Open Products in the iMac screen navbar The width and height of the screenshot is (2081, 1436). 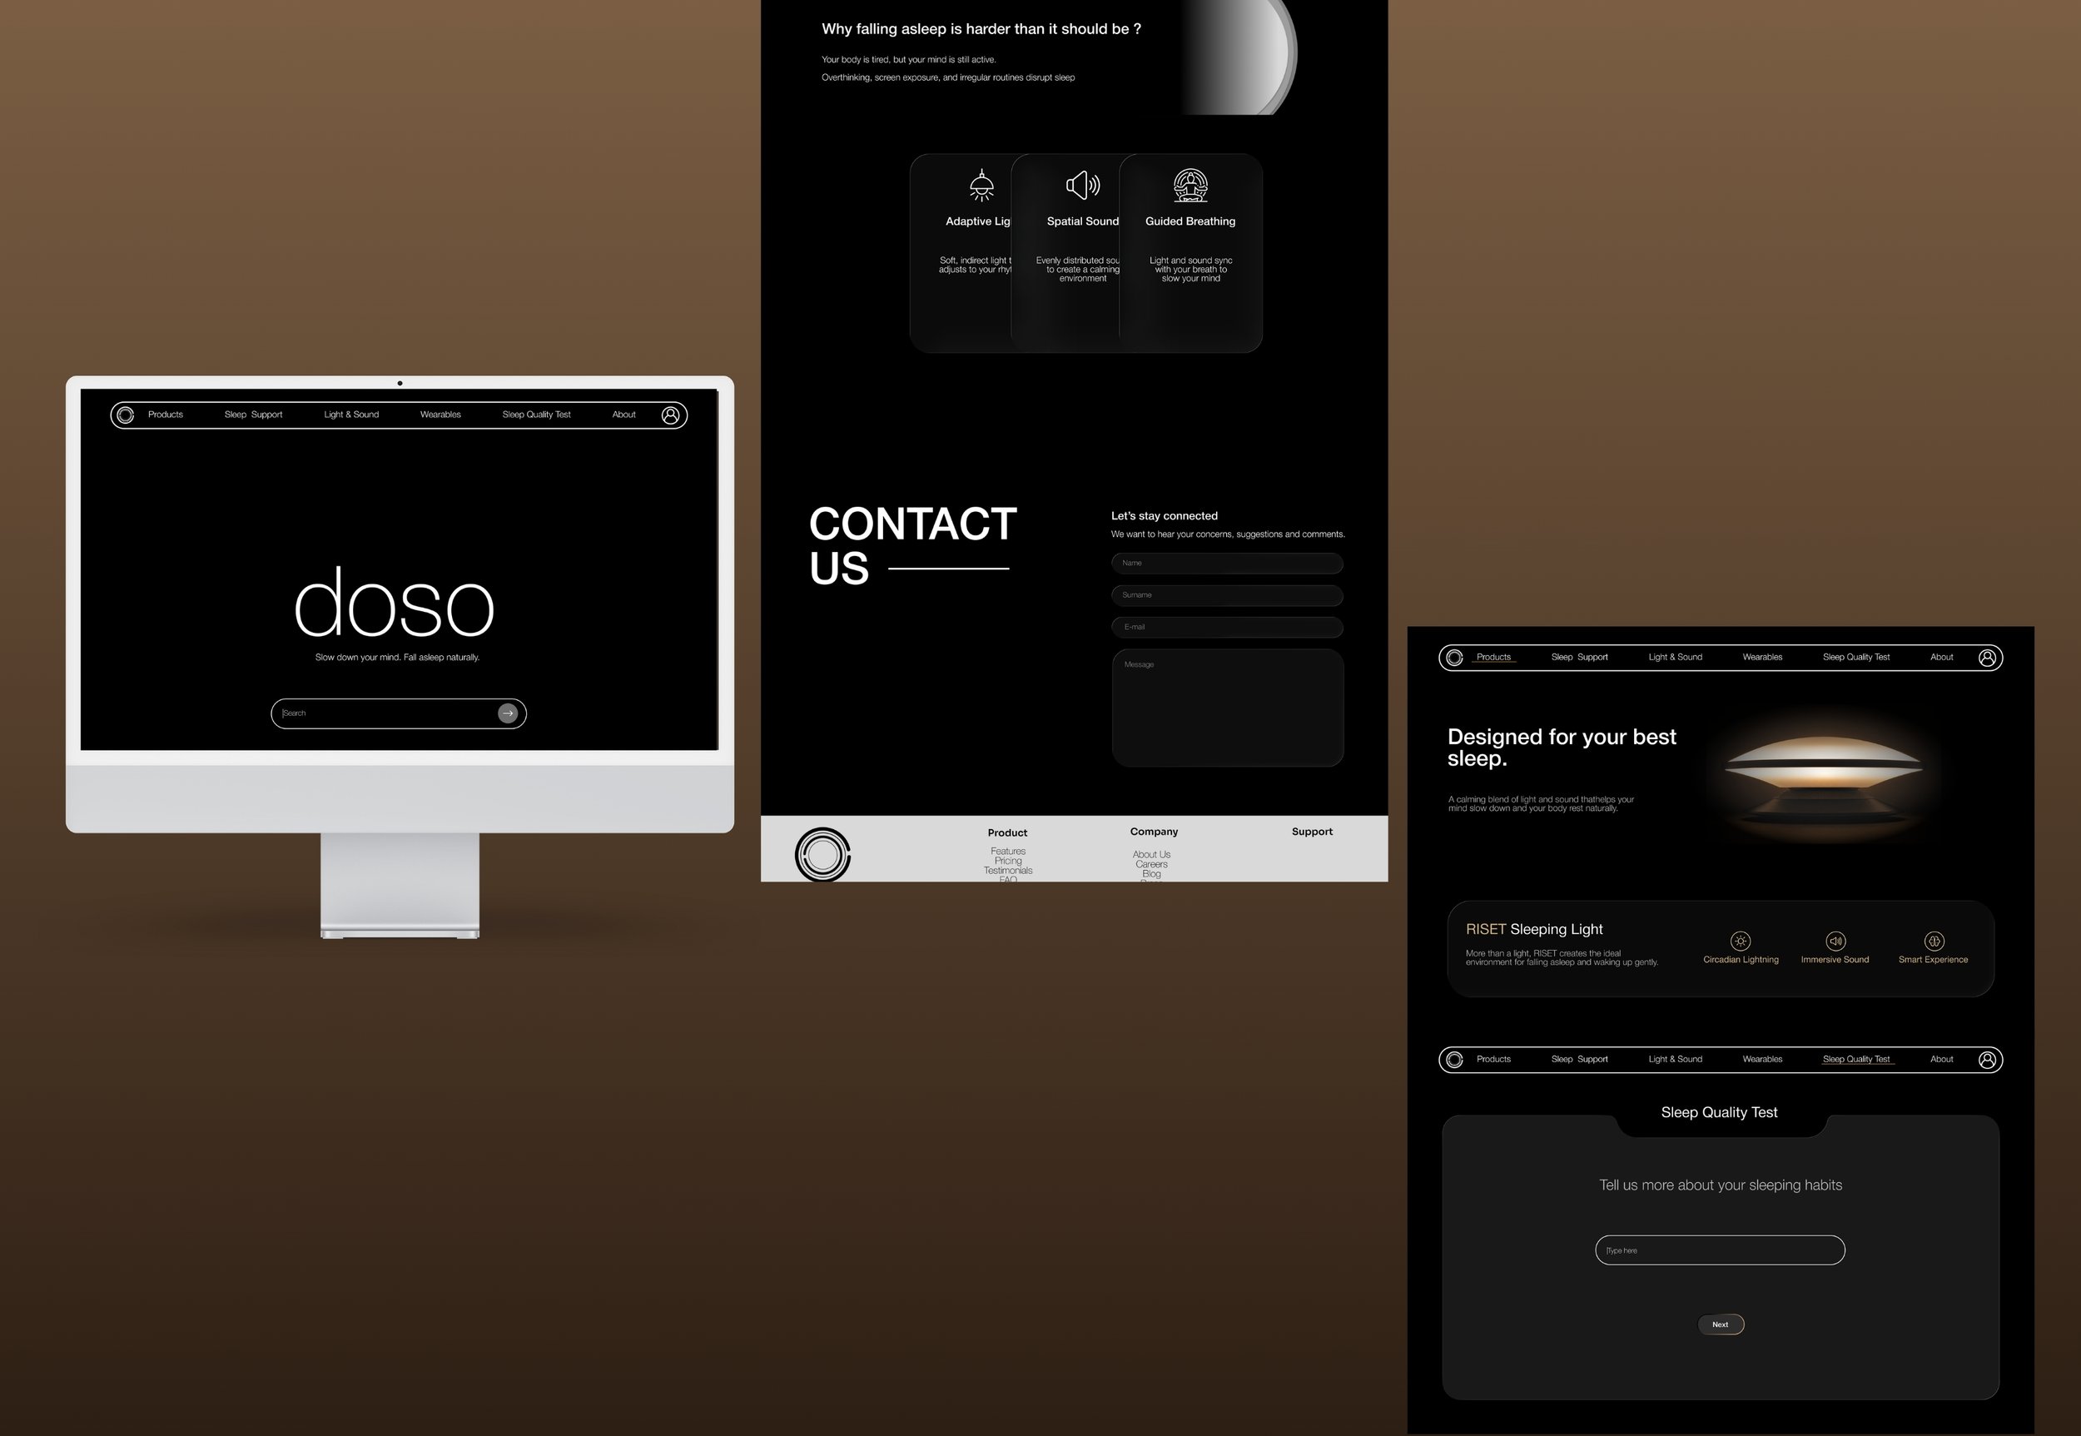tap(166, 415)
